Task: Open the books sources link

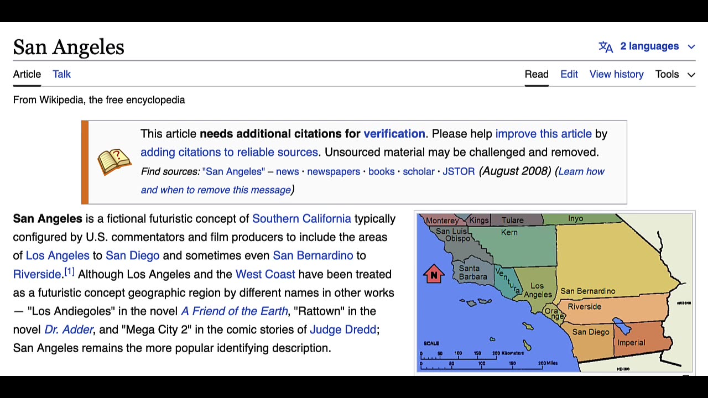Action: click(382, 171)
